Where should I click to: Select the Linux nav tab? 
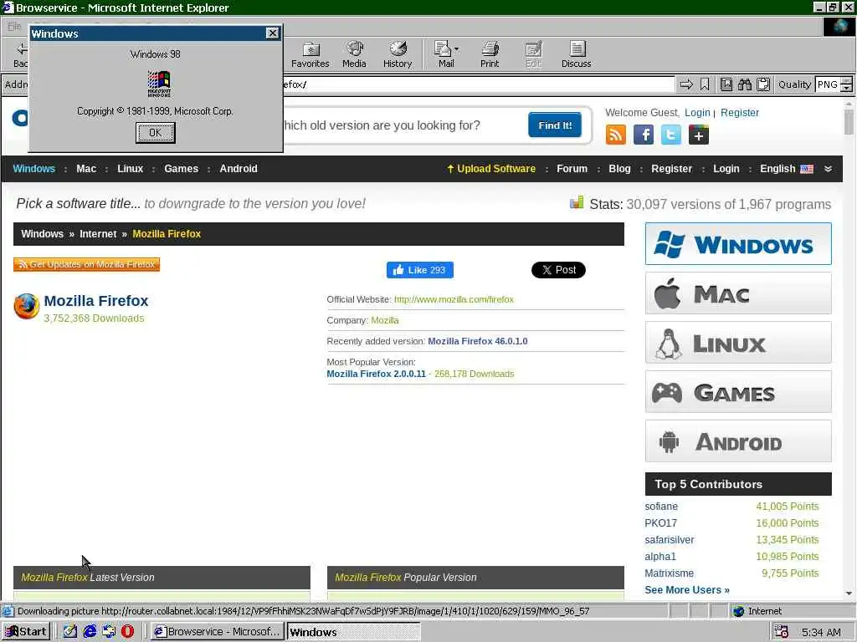[x=130, y=169]
